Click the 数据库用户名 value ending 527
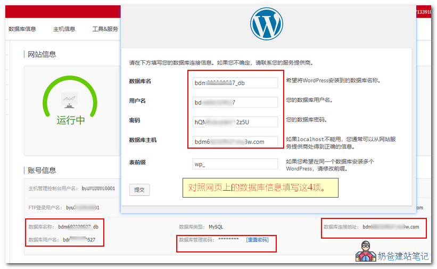Screen dimensions: 437x269 [x=79, y=240]
